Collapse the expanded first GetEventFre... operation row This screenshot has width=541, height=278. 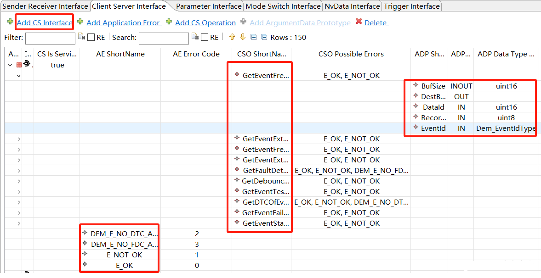click(x=19, y=76)
